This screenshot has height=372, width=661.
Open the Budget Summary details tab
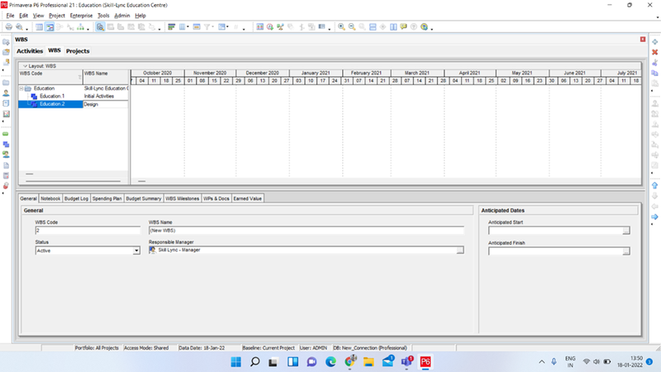[143, 198]
